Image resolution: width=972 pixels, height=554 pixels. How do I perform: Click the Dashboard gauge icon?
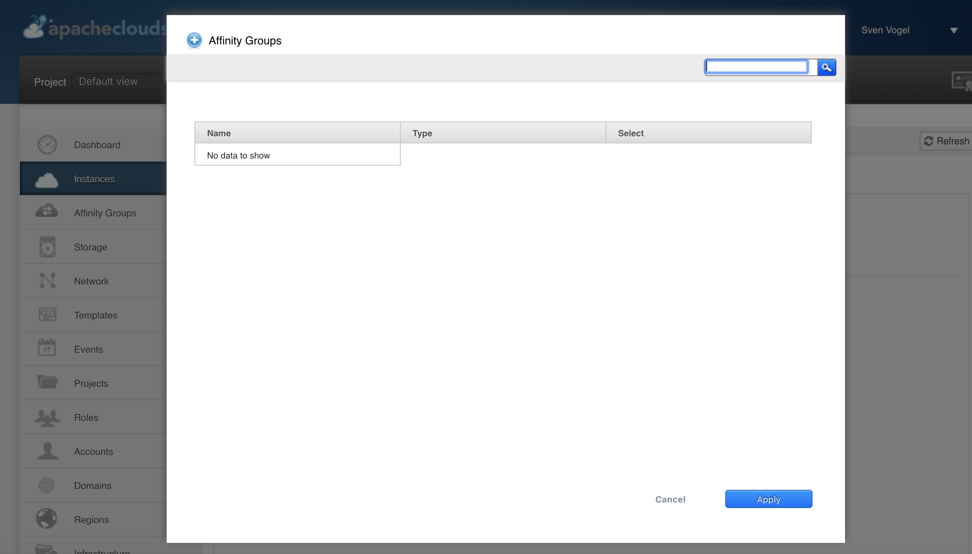point(47,145)
